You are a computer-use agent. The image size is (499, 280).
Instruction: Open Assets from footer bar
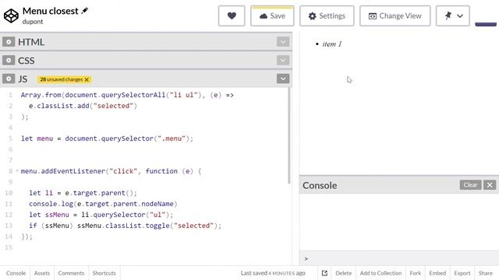(x=42, y=273)
